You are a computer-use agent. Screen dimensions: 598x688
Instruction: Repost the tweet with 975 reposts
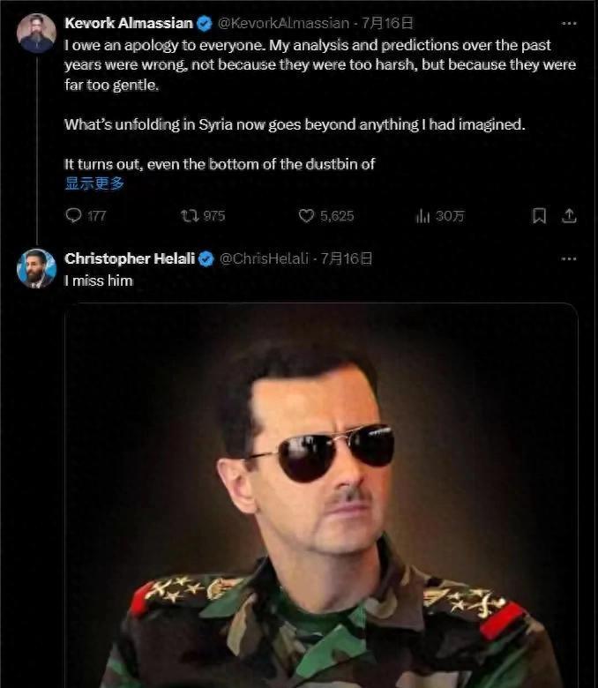click(189, 216)
